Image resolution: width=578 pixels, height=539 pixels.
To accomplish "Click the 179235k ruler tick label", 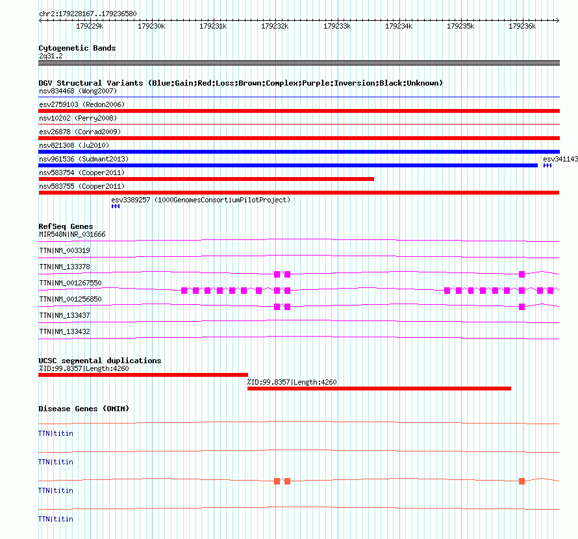I will (460, 26).
